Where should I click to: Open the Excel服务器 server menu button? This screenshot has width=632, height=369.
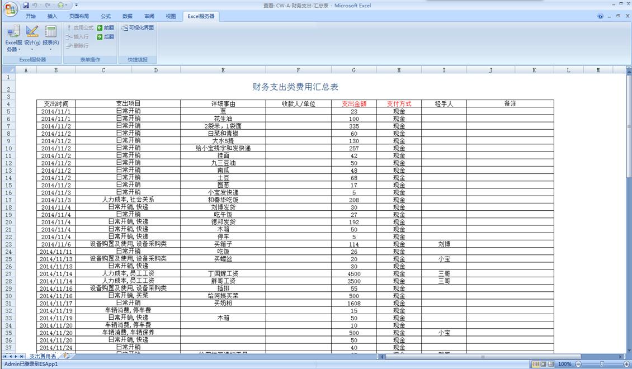13,37
